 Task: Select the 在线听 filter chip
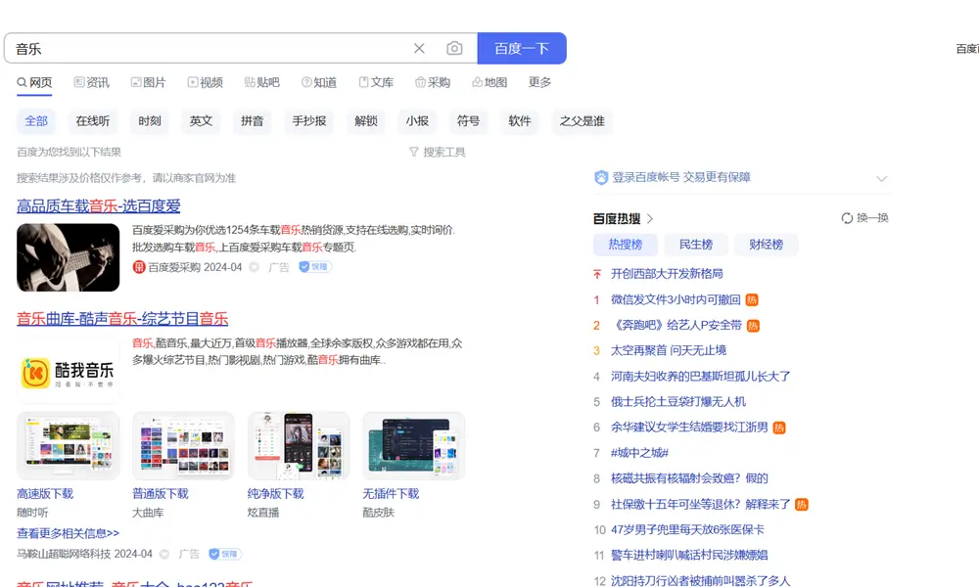point(93,121)
